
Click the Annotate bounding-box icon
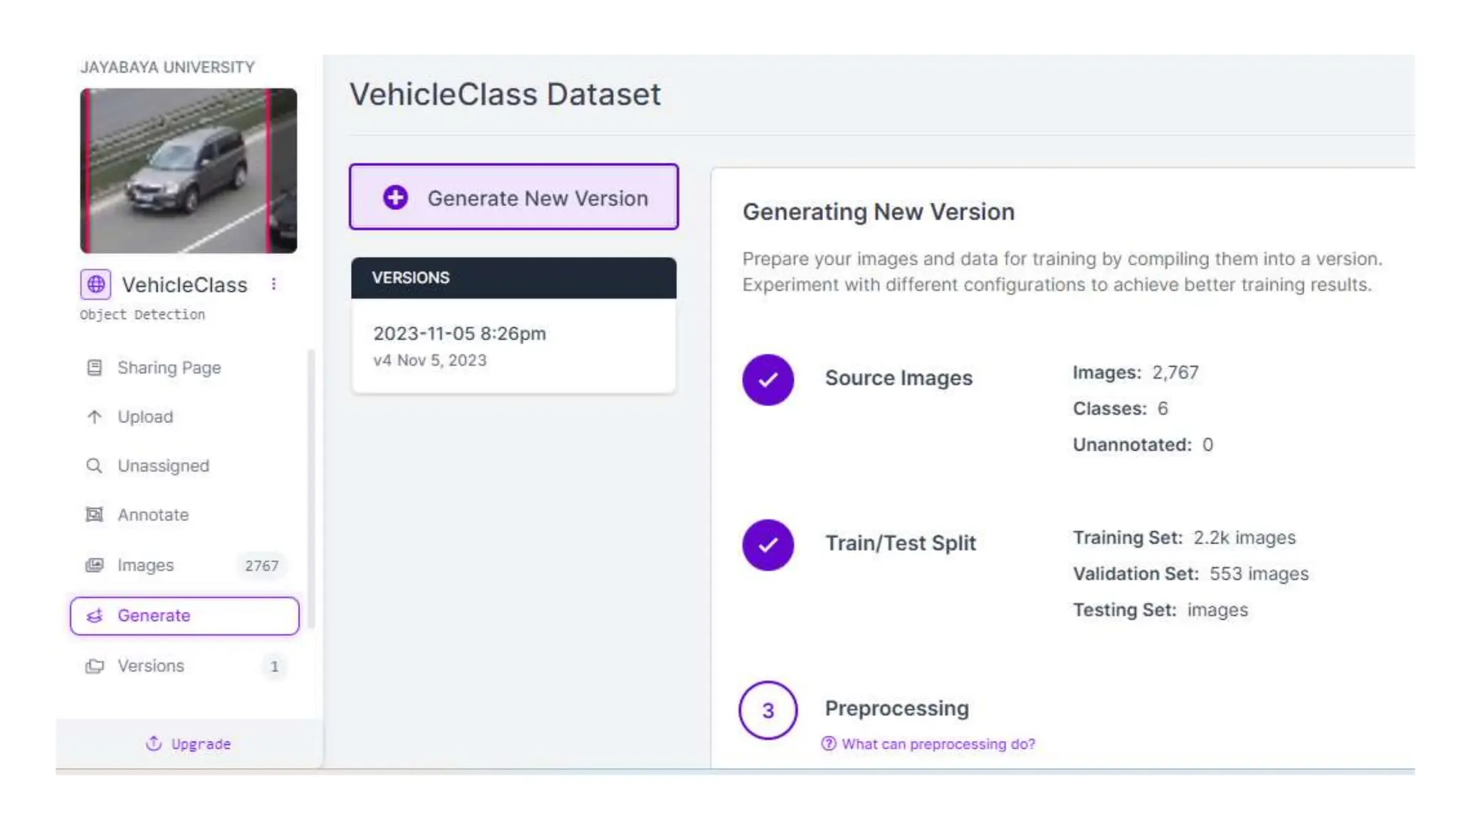point(94,515)
